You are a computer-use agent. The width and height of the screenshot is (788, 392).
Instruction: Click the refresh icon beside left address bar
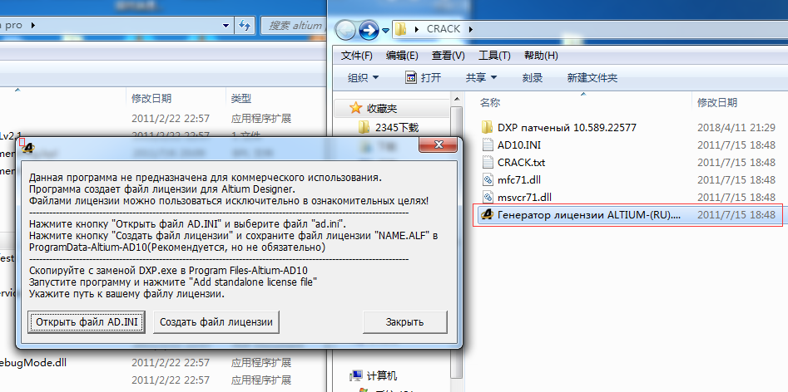point(245,26)
